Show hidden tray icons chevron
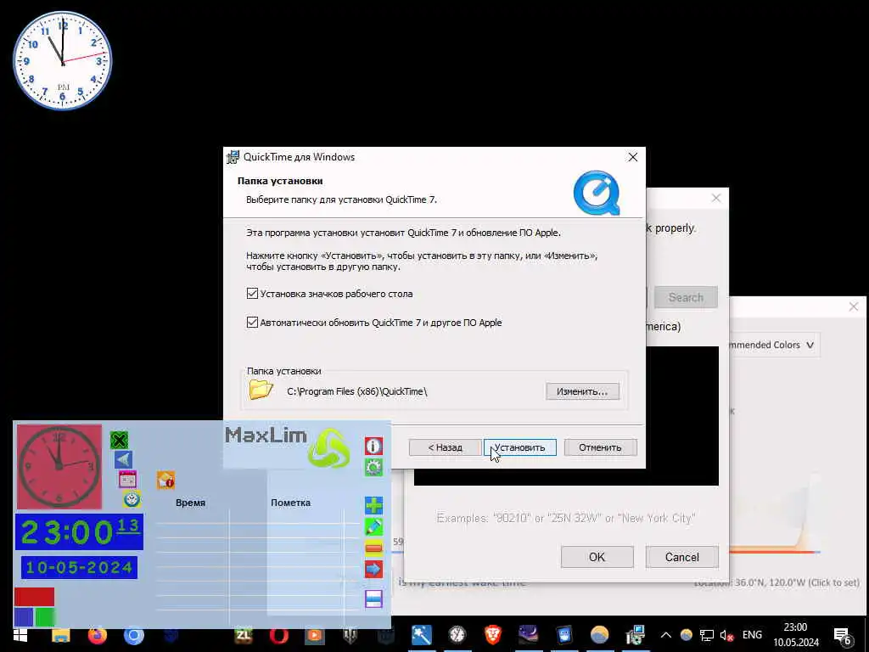869x652 pixels. tap(666, 635)
